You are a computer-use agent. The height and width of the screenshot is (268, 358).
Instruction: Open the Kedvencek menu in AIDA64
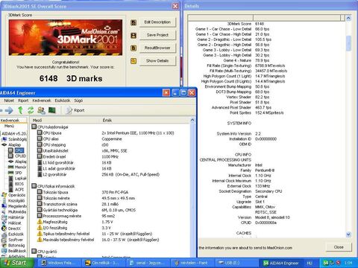(42, 100)
